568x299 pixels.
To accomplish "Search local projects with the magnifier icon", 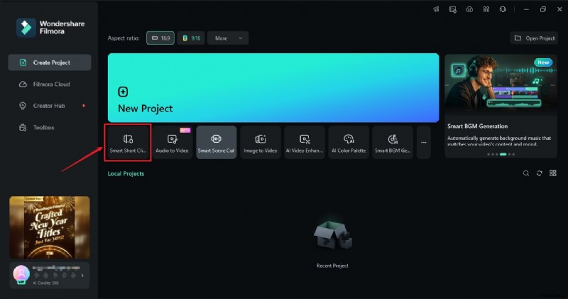I will coord(526,173).
